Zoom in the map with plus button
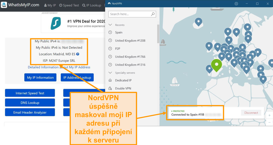The image size is (273, 145). click(x=269, y=115)
